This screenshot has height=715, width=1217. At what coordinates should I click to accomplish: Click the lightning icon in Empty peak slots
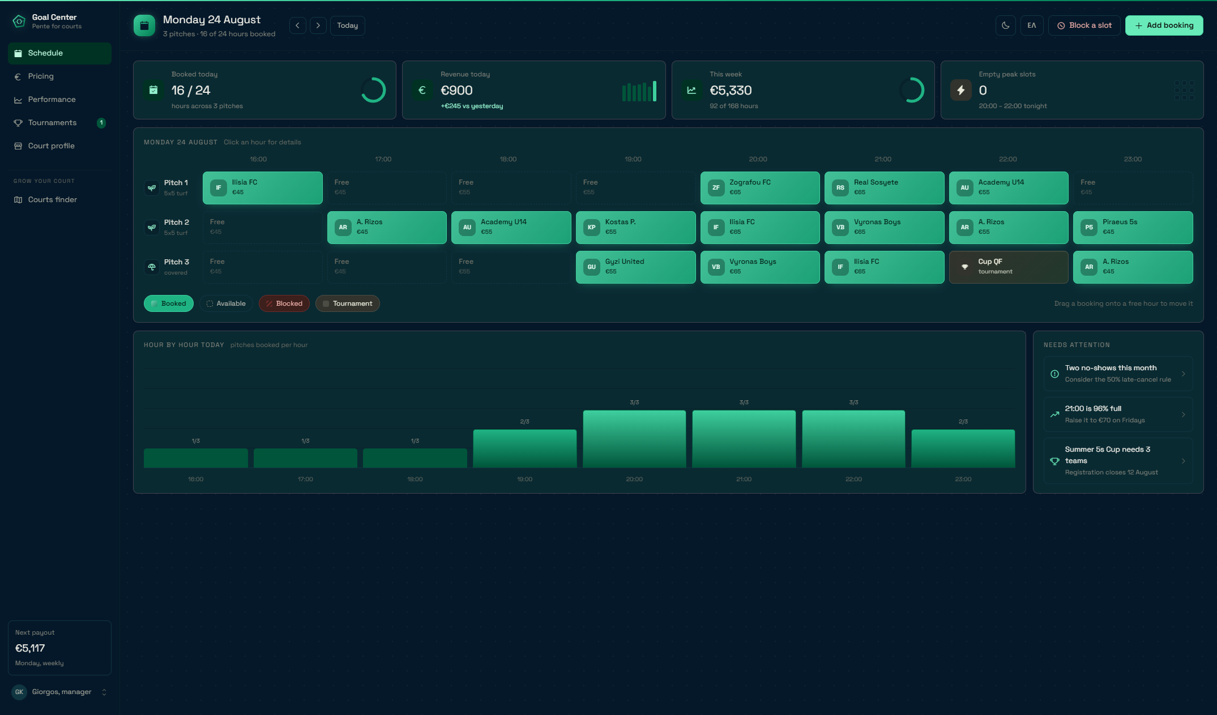[960, 90]
